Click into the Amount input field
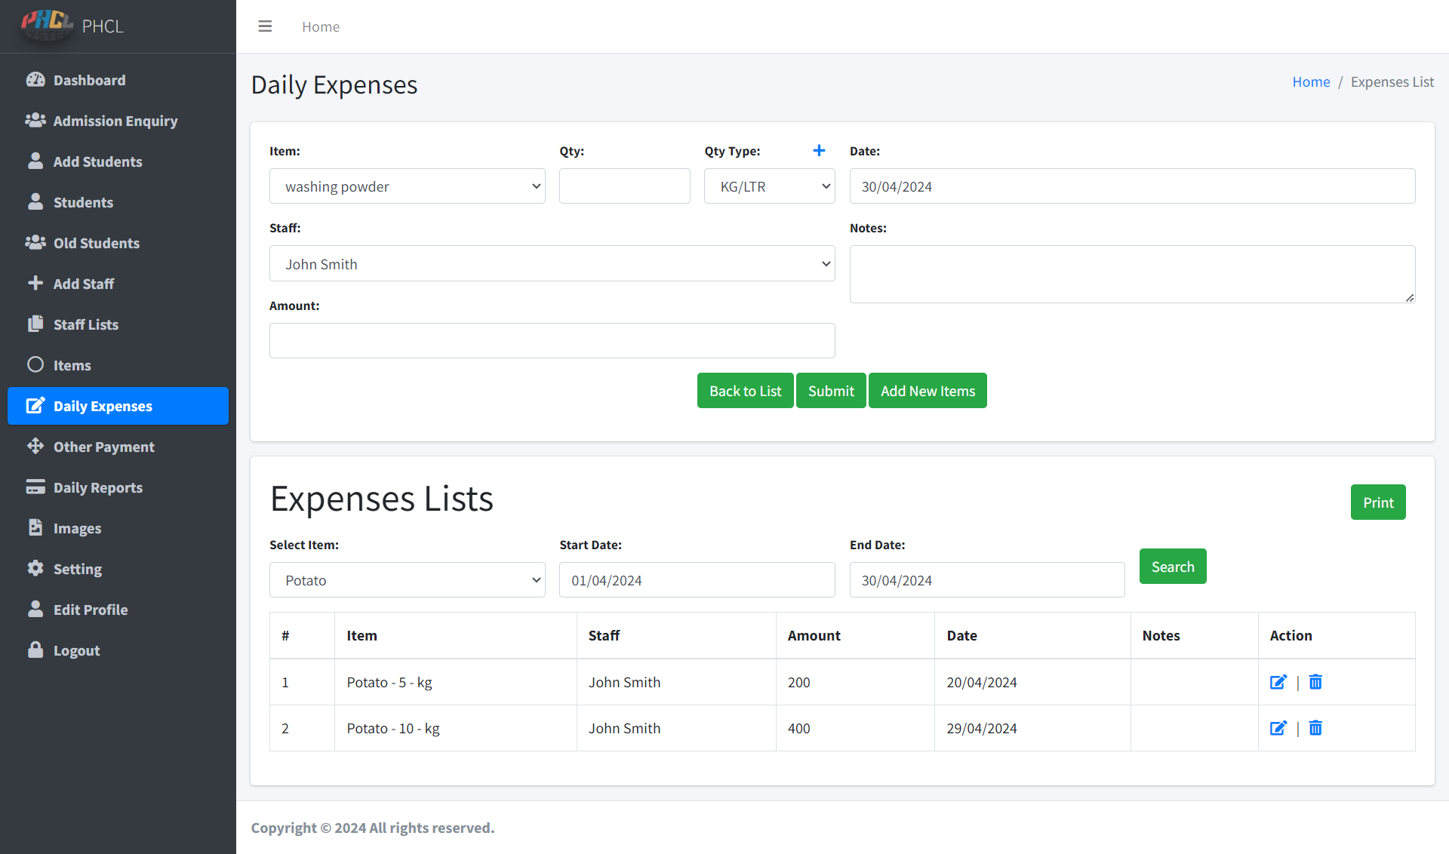 552,341
